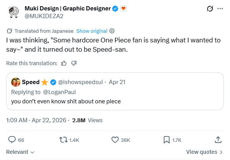Open Muki Design profile avatar
This screenshot has height=160, width=230.
tap(14, 12)
